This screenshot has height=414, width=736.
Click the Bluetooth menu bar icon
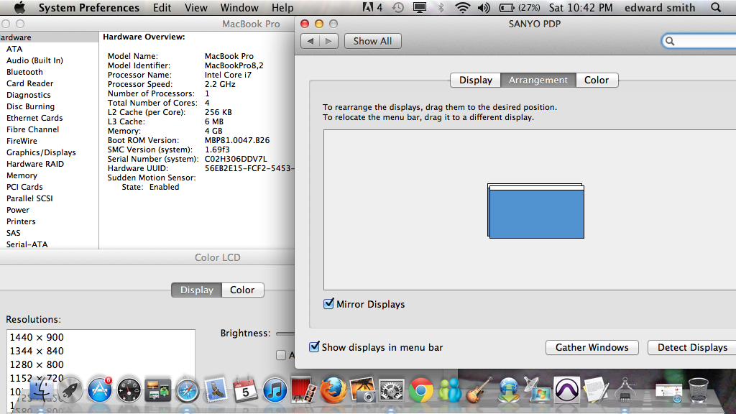(x=441, y=7)
